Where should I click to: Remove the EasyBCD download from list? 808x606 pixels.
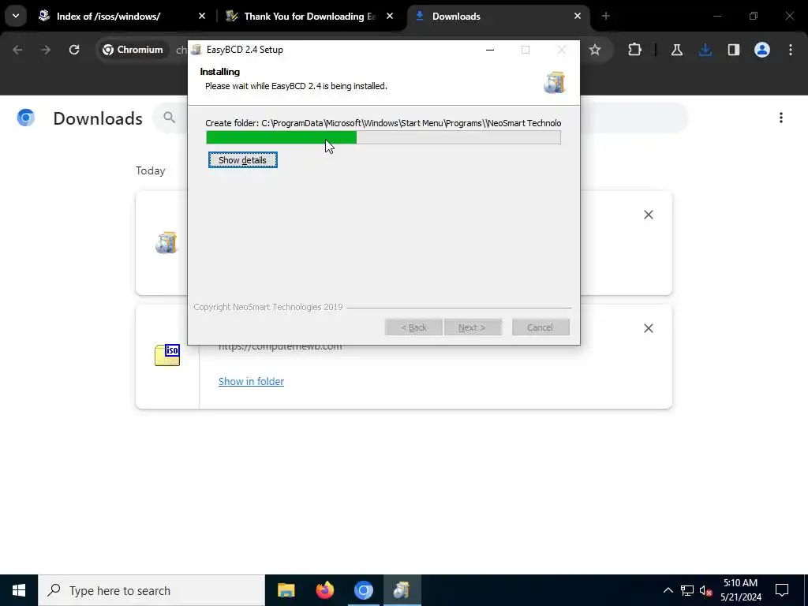pyautogui.click(x=649, y=215)
